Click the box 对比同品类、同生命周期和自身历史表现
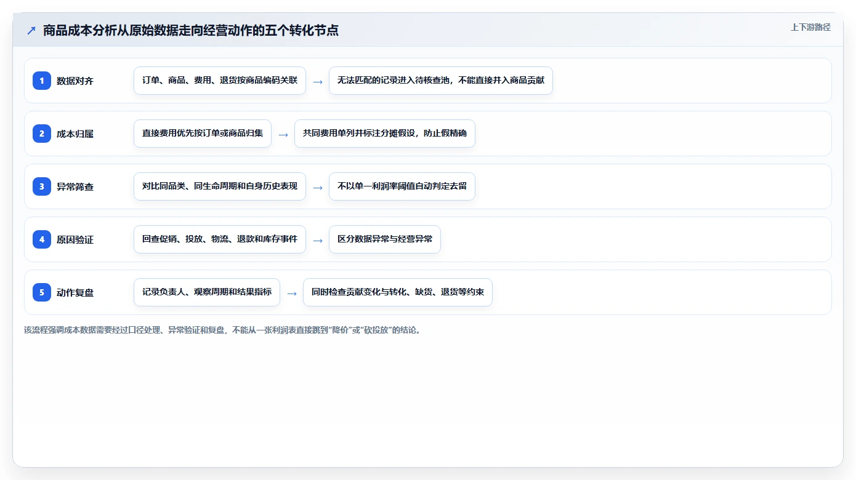This screenshot has width=856, height=480. point(220,186)
